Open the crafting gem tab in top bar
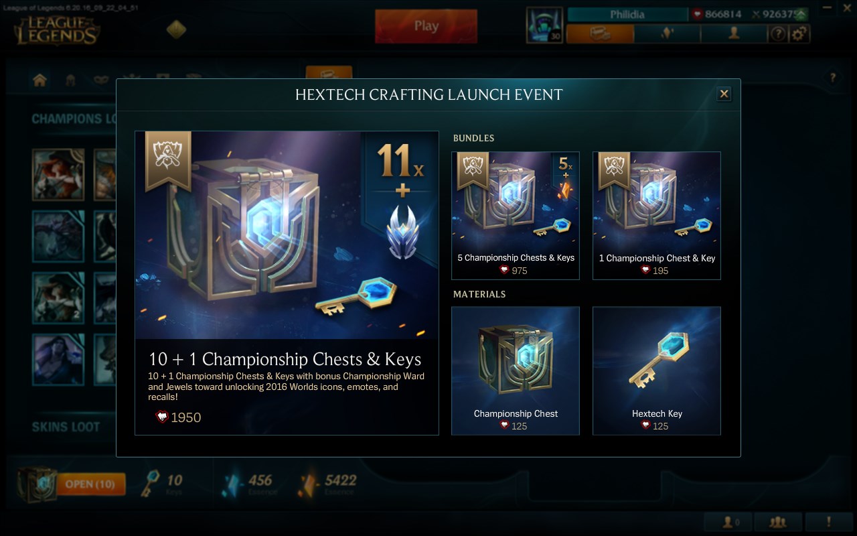The width and height of the screenshot is (857, 536). coord(667,33)
